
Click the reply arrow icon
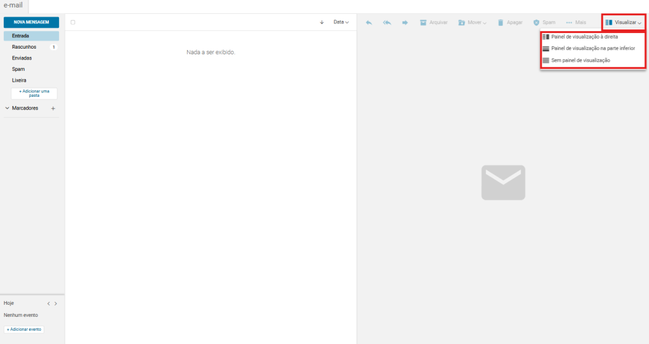369,22
